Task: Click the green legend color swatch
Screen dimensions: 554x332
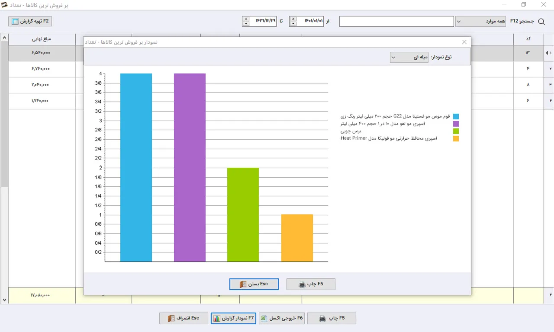Action: (x=456, y=131)
